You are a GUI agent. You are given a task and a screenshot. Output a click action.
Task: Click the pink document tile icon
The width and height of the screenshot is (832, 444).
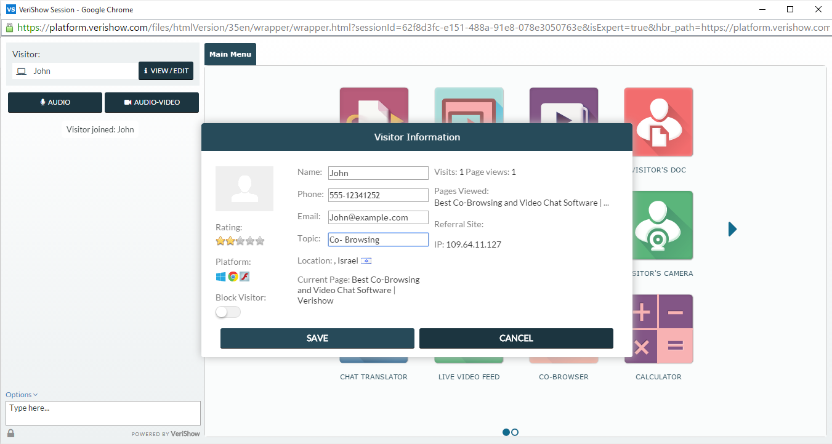[x=374, y=105]
